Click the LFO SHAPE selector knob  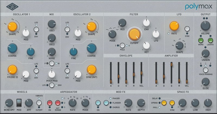[180, 46]
